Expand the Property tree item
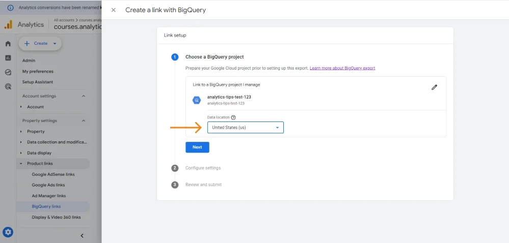Screen dimensions: 509x243 pyautogui.click(x=21, y=132)
